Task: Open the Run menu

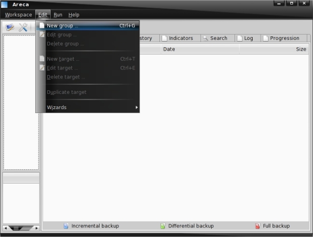Action: (x=58, y=15)
